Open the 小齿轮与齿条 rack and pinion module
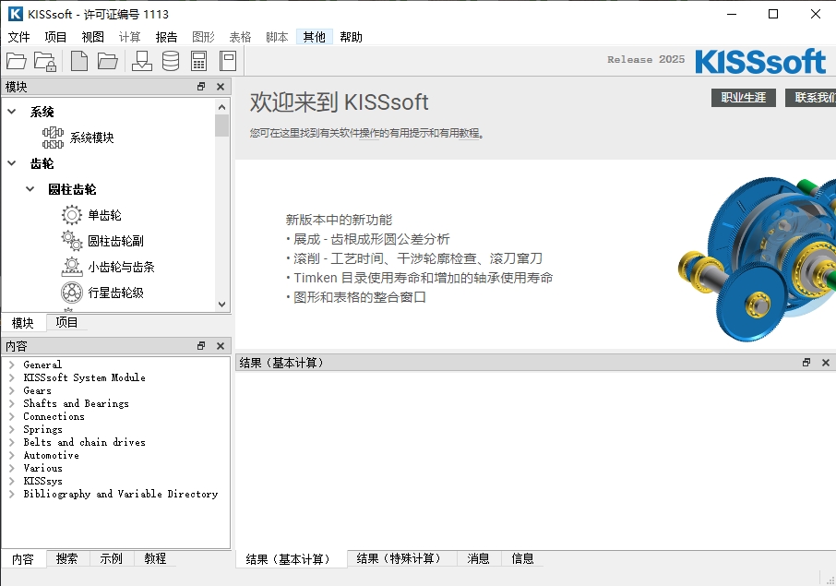The height and width of the screenshot is (586, 836). pyautogui.click(x=120, y=267)
